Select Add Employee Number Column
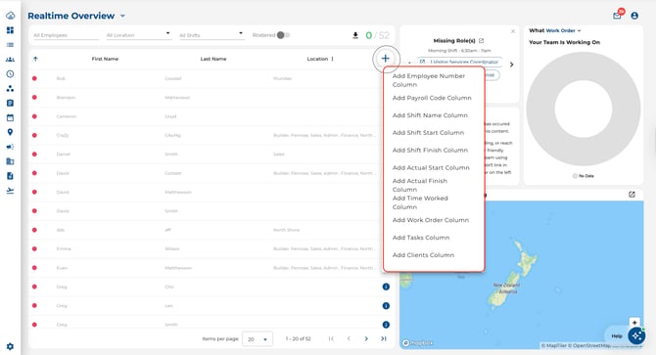Image resolution: width=656 pixels, height=355 pixels. point(434,80)
